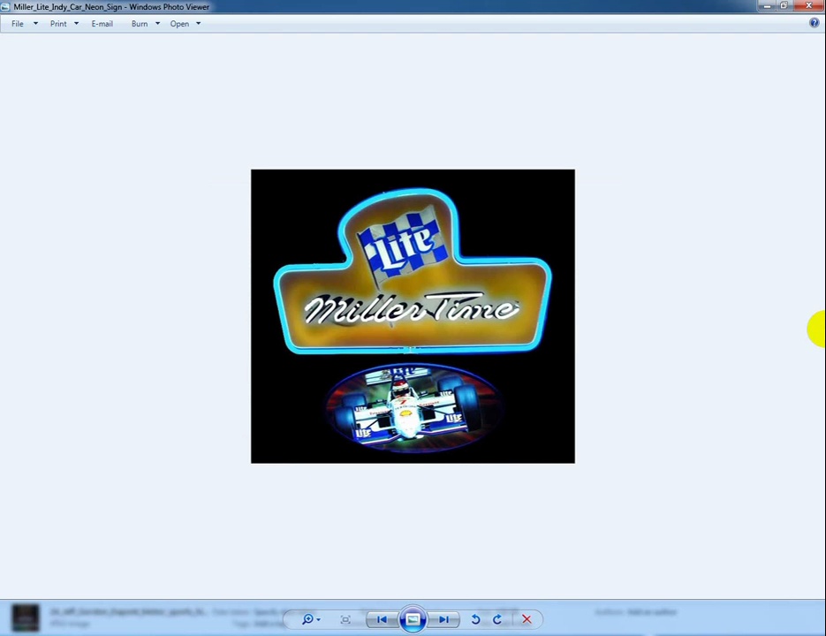Open the Burn menu

point(140,24)
